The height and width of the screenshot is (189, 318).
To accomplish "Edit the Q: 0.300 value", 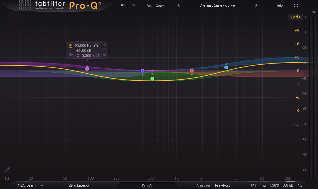I will click(x=84, y=55).
